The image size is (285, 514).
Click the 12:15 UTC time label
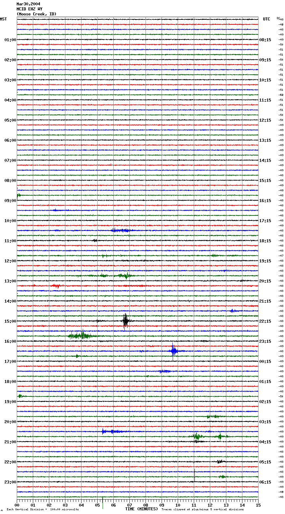click(x=265, y=120)
